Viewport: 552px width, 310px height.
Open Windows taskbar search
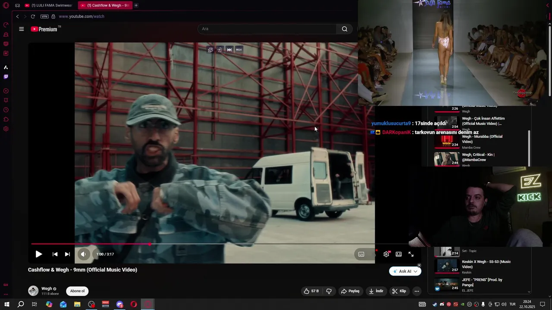pos(20,304)
